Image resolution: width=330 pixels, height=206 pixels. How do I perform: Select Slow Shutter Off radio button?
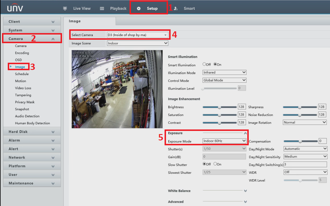click(x=204, y=164)
